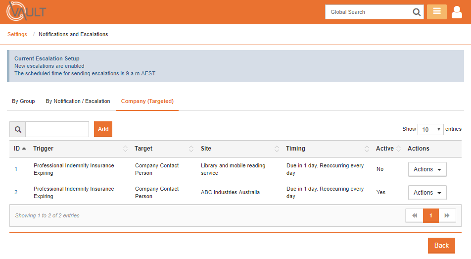Open the hamburger menu button

pos(437,12)
